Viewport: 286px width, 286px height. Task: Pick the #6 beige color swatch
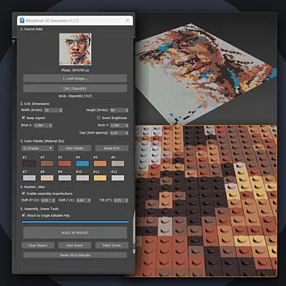point(117,163)
